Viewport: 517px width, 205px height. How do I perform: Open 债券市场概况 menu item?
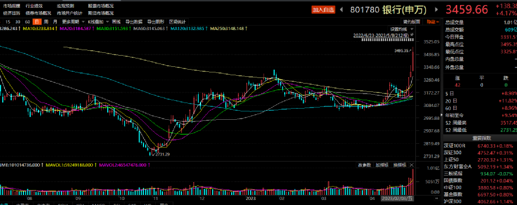click(39, 13)
